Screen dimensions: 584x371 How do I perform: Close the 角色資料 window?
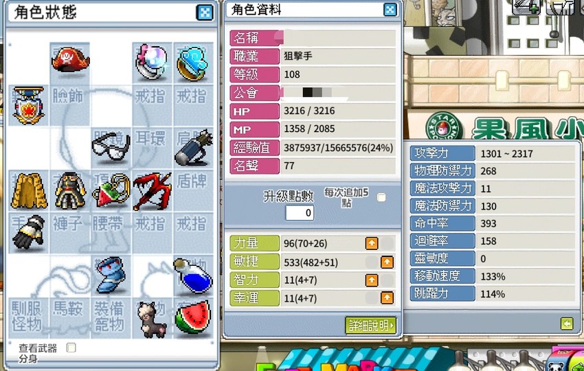pos(390,10)
